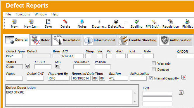
Task: Open the Trouble Shooting tab
Action: tap(137, 40)
